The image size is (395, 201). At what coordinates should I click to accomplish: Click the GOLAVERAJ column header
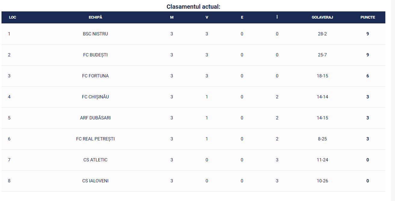click(x=322, y=17)
